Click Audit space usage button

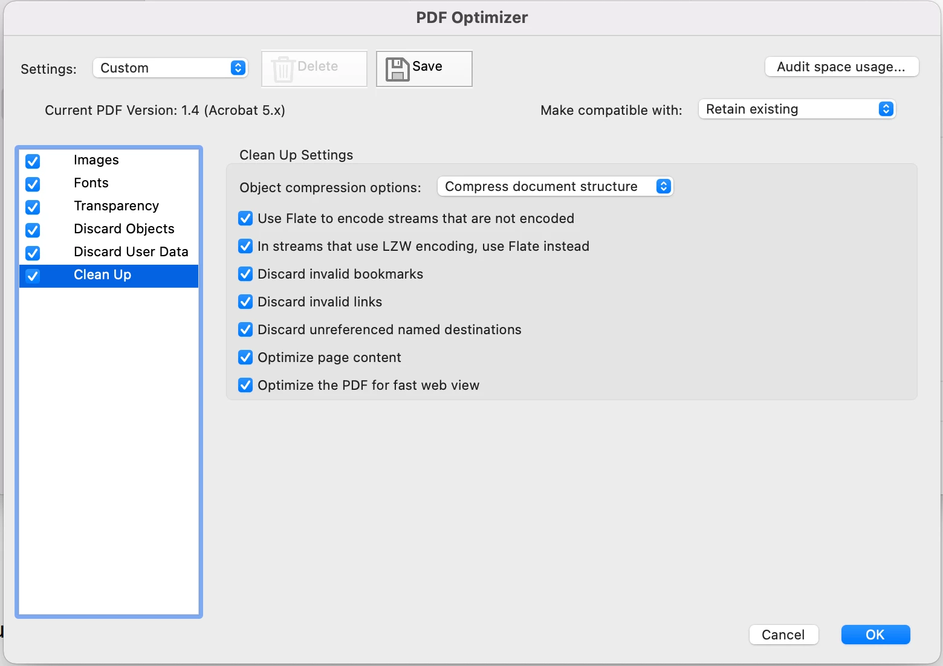(x=841, y=66)
